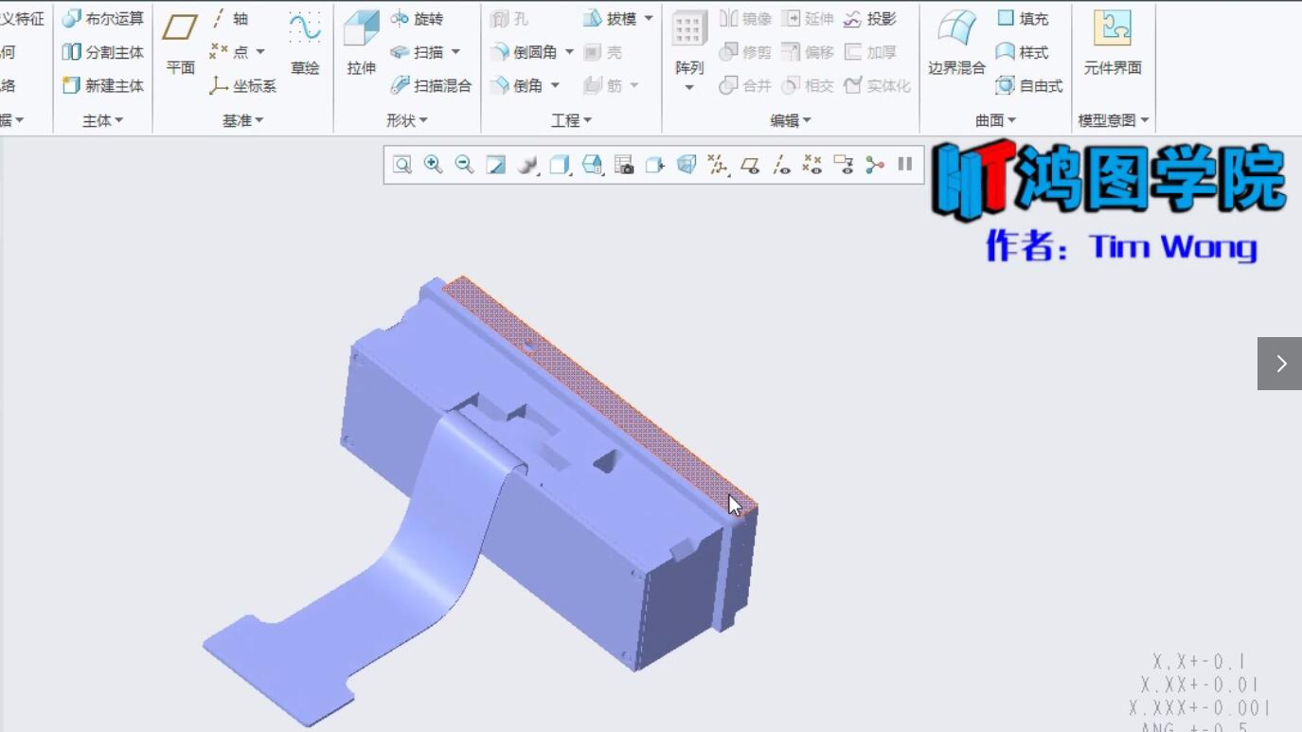
Task: Select the Revolve (旋转) tool
Action: click(417, 19)
